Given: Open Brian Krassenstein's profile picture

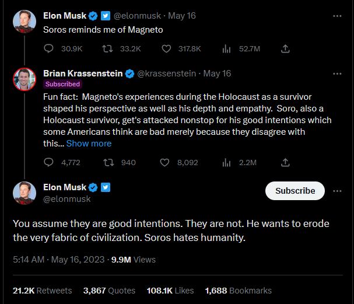Looking at the screenshot, I should click(x=24, y=79).
